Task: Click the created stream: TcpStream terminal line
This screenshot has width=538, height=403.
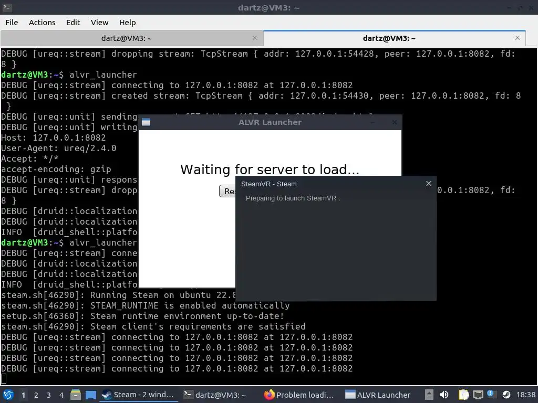Action: tap(261, 96)
